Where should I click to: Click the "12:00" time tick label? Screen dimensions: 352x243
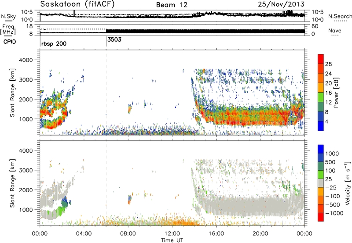tap(172, 234)
